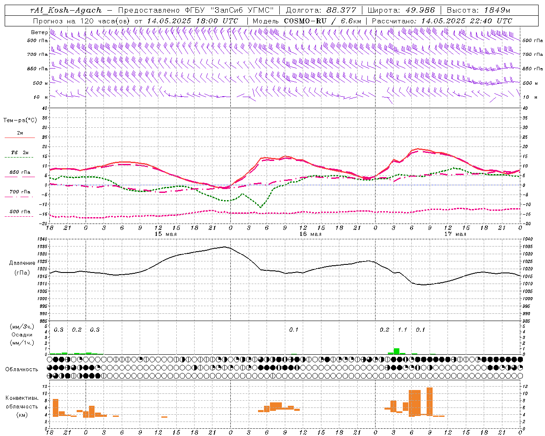Click the tallest green precipitation bar
The height and width of the screenshot is (436, 545).
[396, 351]
